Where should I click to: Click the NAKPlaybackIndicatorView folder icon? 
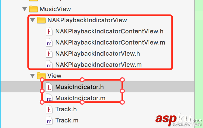tap(41, 20)
